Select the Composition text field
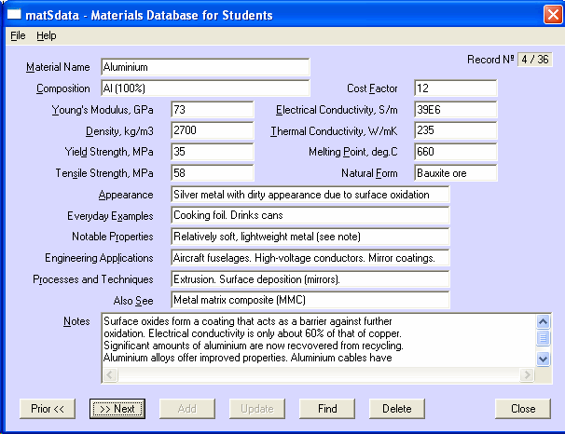 (x=204, y=88)
